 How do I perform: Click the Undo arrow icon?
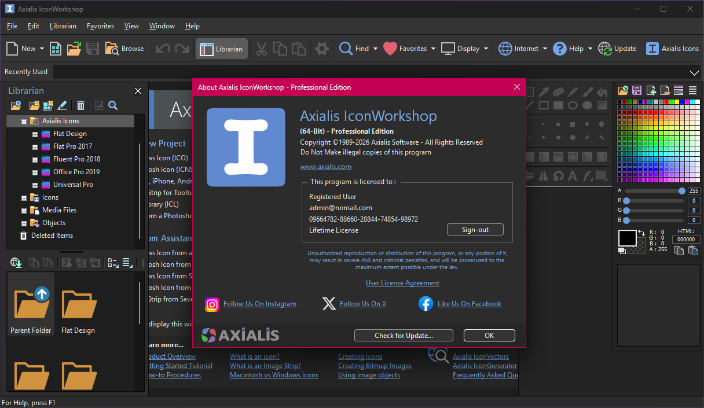[x=163, y=49]
